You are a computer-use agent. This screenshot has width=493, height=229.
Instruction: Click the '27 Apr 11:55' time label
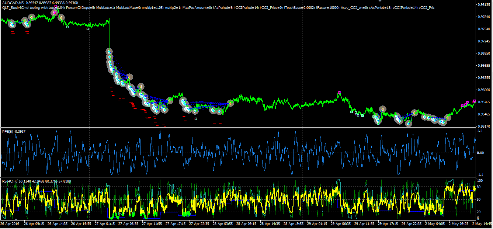pos(152,224)
